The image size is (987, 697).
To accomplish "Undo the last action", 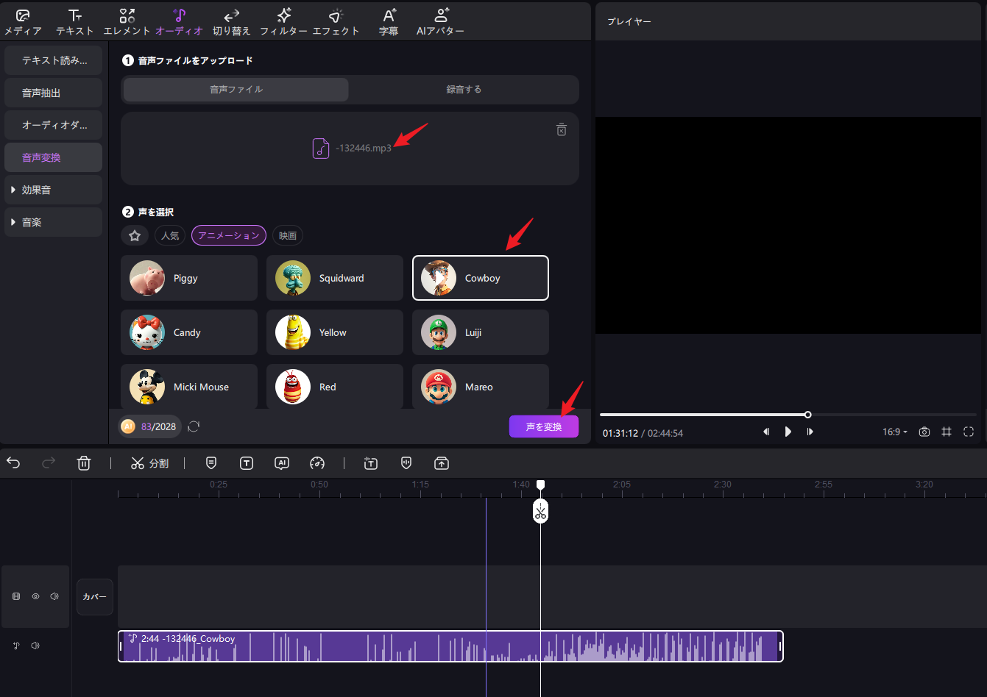I will pos(13,462).
